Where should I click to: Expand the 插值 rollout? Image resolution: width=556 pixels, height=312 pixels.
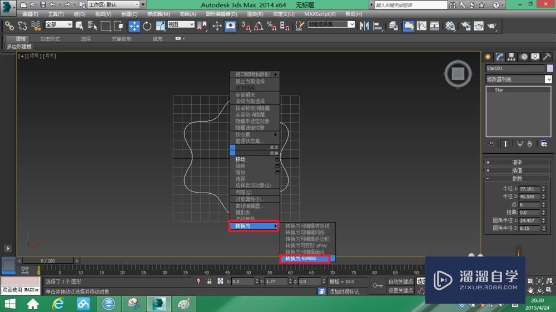pyautogui.click(x=517, y=170)
